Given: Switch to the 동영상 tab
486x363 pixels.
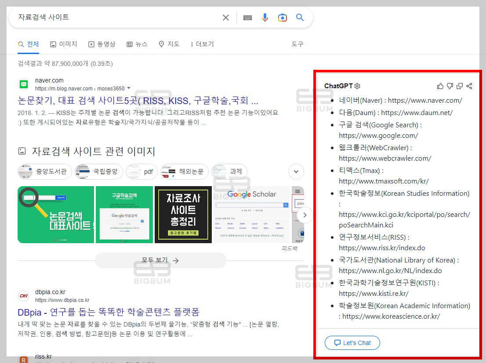Looking at the screenshot, I should click(102, 44).
